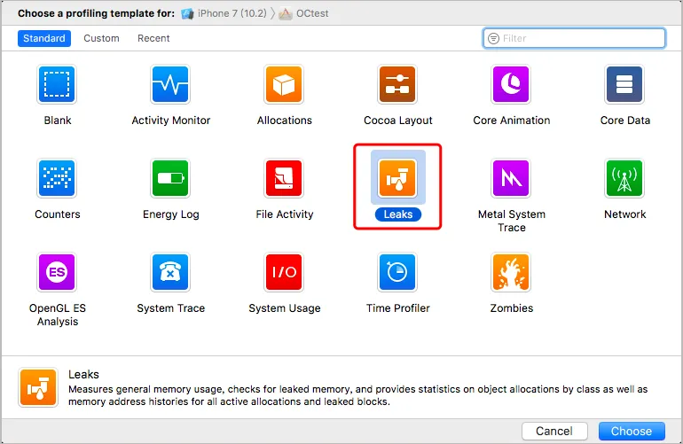Image resolution: width=683 pixels, height=444 pixels.
Task: Pick the Allocations template icon
Action: [x=284, y=84]
